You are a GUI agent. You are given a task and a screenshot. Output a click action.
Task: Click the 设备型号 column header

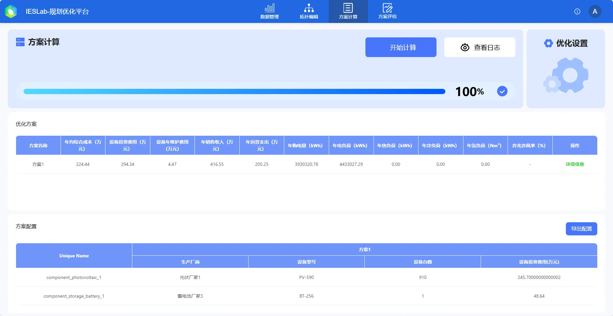coord(306,262)
